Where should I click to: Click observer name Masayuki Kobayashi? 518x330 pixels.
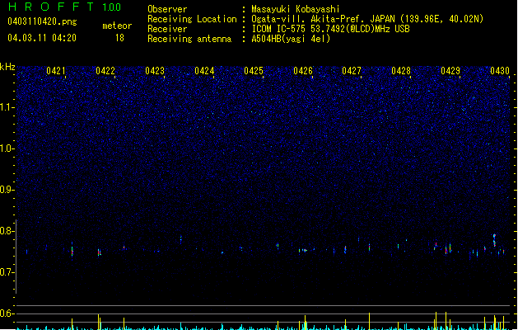pyautogui.click(x=296, y=9)
